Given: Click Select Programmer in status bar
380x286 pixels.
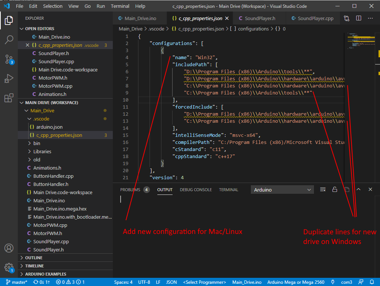Looking at the screenshot, I should click(x=204, y=282).
